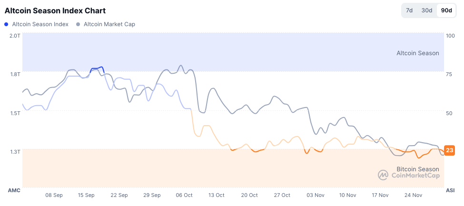Select the 30d time range

point(427,10)
